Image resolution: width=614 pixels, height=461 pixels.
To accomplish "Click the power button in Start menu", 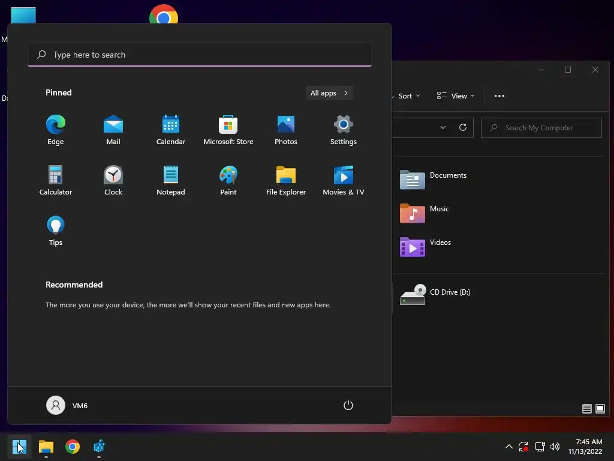I will coord(348,405).
